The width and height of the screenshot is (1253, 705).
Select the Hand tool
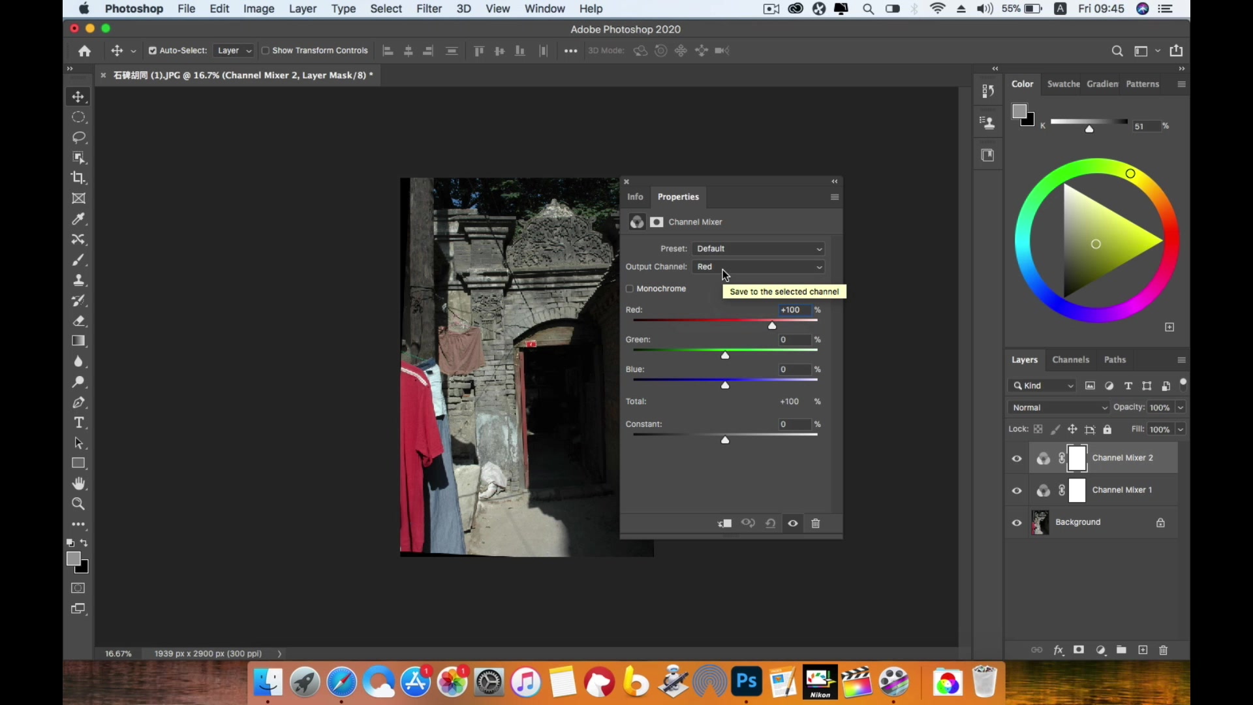pos(78,484)
